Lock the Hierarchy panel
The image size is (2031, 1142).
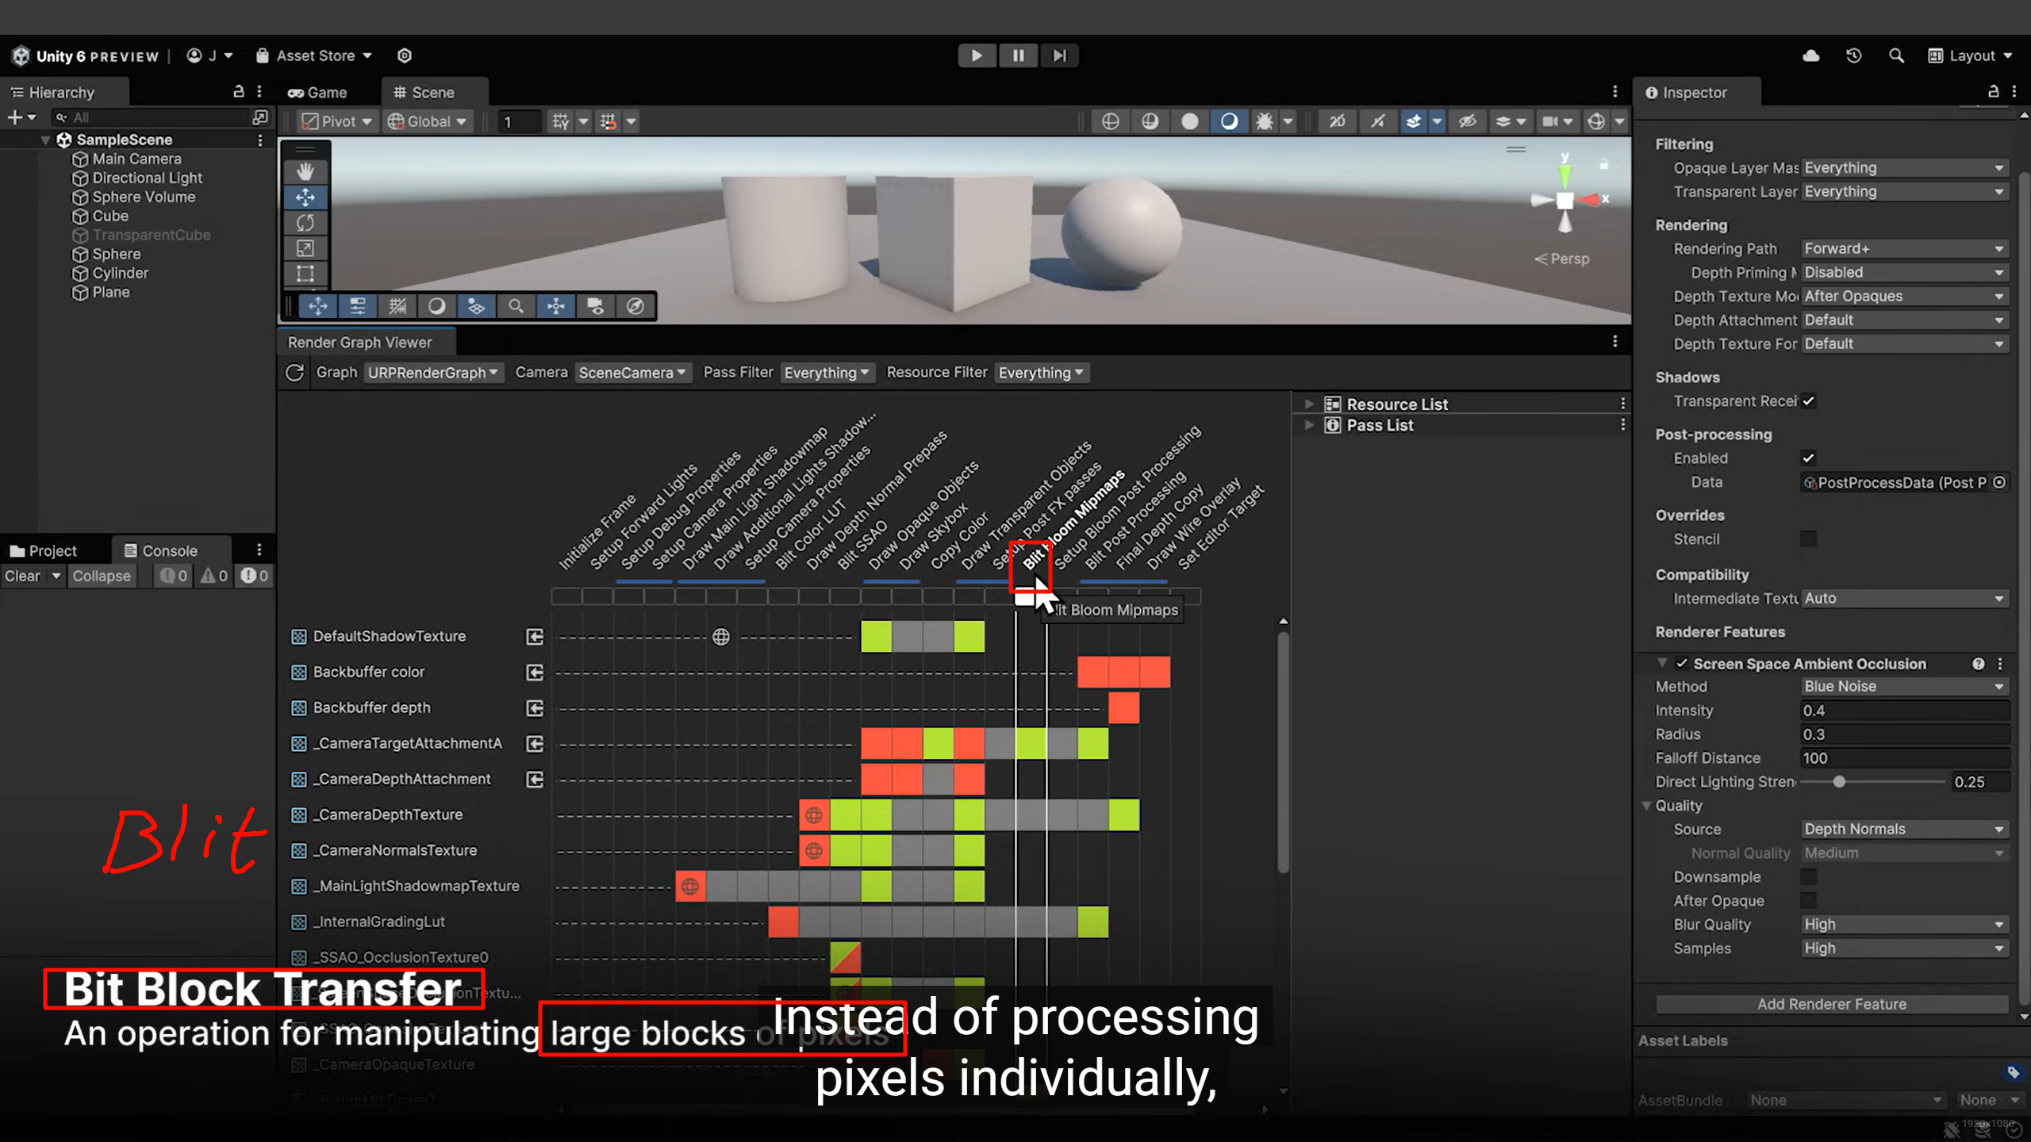click(238, 91)
